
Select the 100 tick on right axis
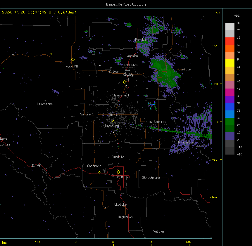[215, 46]
